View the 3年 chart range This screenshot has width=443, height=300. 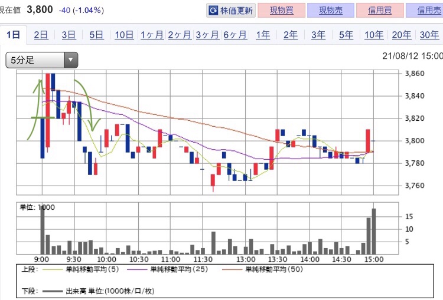318,35
